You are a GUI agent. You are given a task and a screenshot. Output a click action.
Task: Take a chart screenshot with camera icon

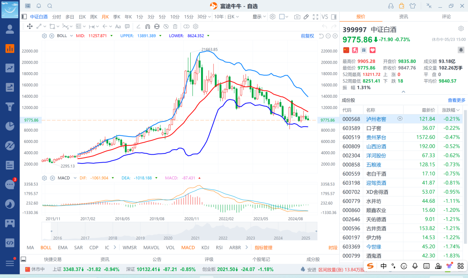click(x=297, y=17)
